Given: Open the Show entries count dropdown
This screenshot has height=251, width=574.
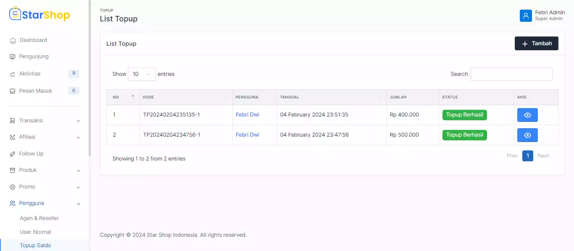Looking at the screenshot, I should coord(142,74).
